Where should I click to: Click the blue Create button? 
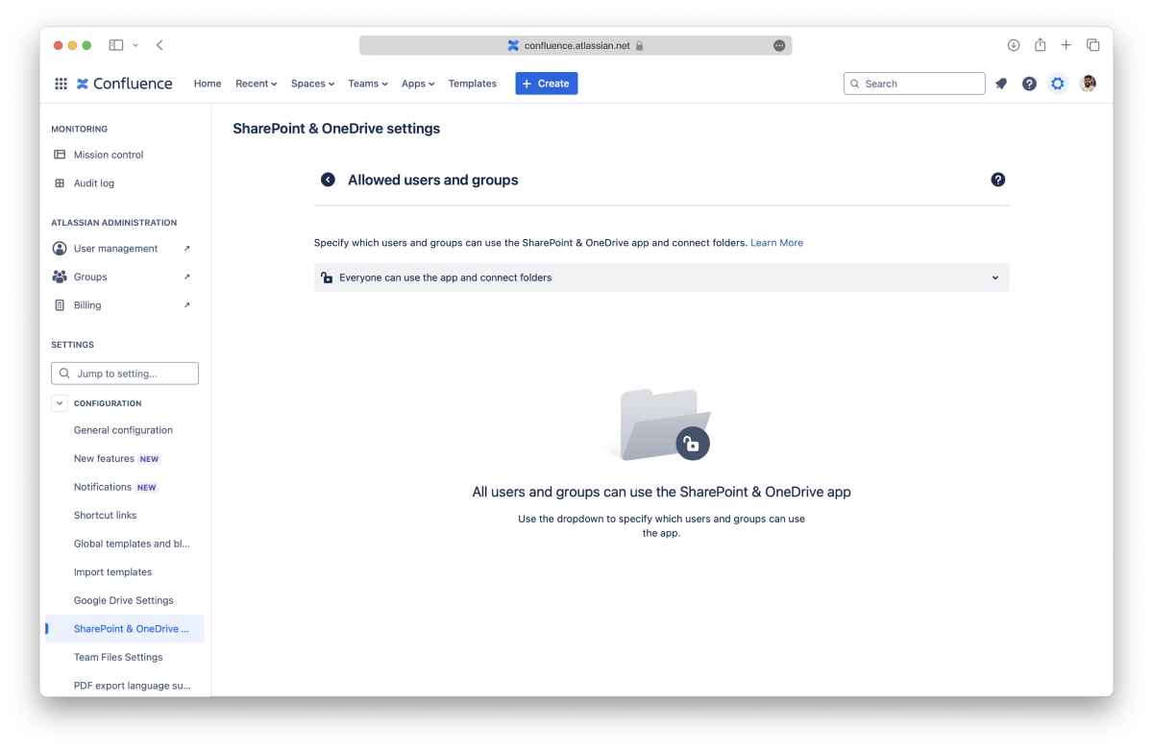coord(546,84)
